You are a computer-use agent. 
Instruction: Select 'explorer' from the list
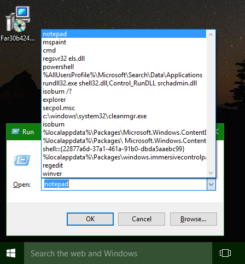tap(124, 100)
